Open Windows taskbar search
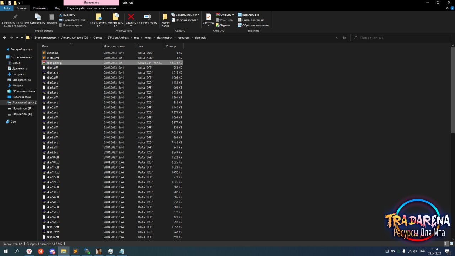455x256 pixels. pos(17,251)
